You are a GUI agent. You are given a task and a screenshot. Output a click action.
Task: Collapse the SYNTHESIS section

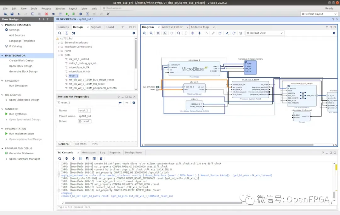coord(3,109)
